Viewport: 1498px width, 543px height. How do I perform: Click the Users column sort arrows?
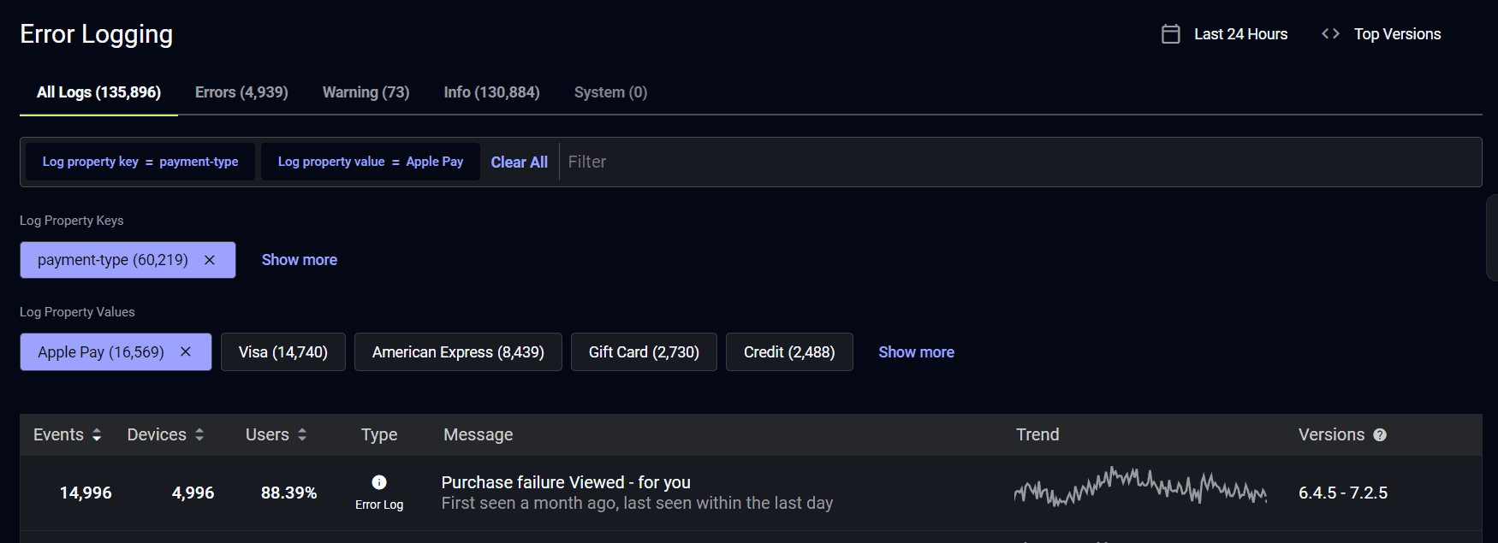point(302,434)
